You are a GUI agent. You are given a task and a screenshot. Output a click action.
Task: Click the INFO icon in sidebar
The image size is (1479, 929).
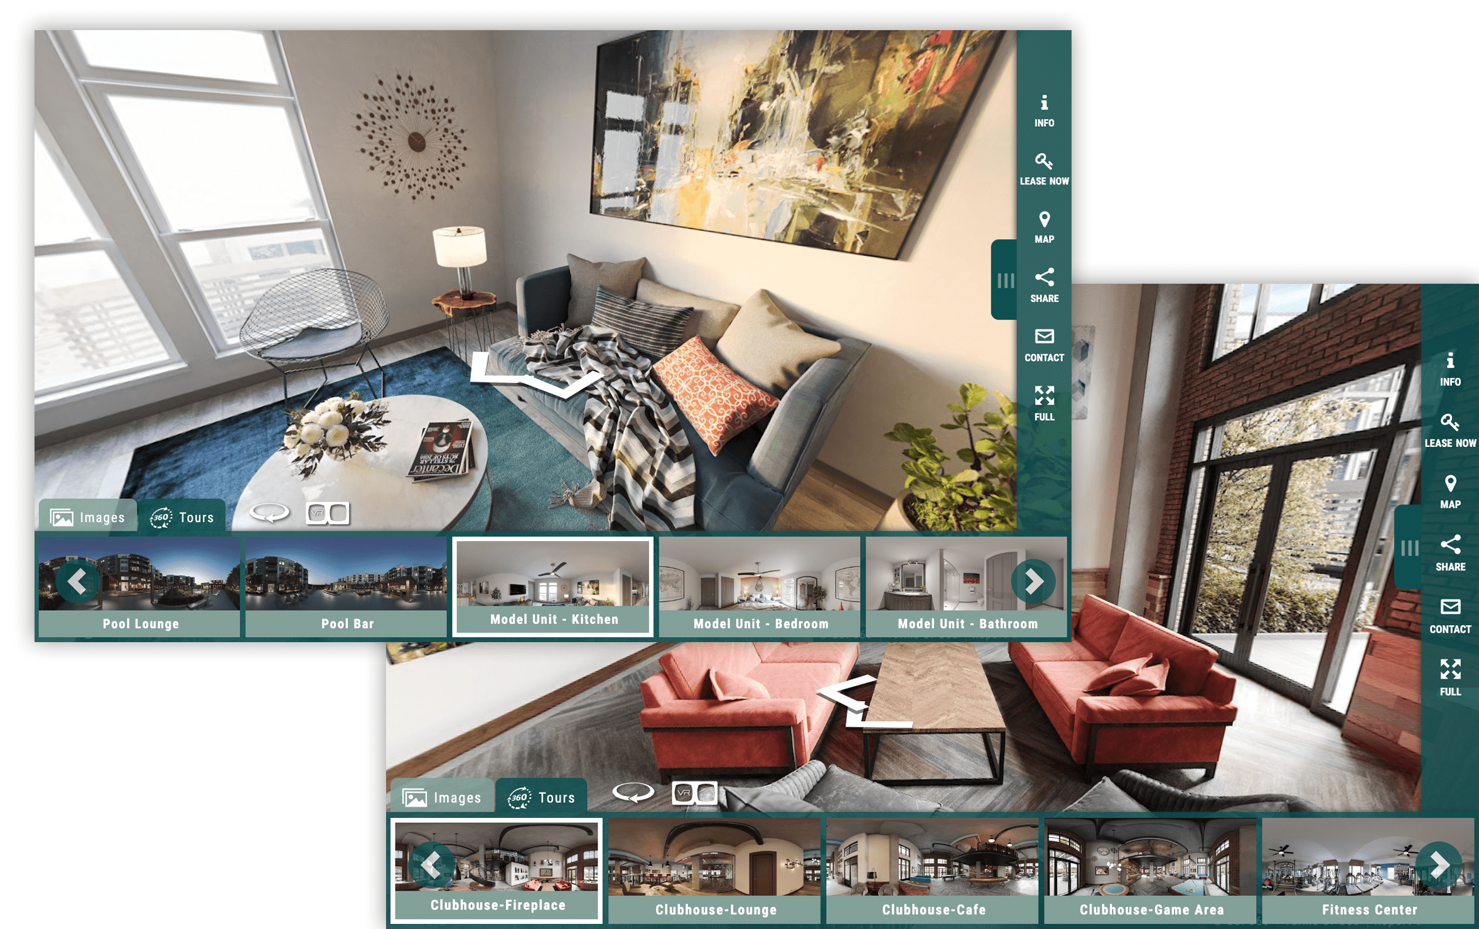pos(1045,108)
